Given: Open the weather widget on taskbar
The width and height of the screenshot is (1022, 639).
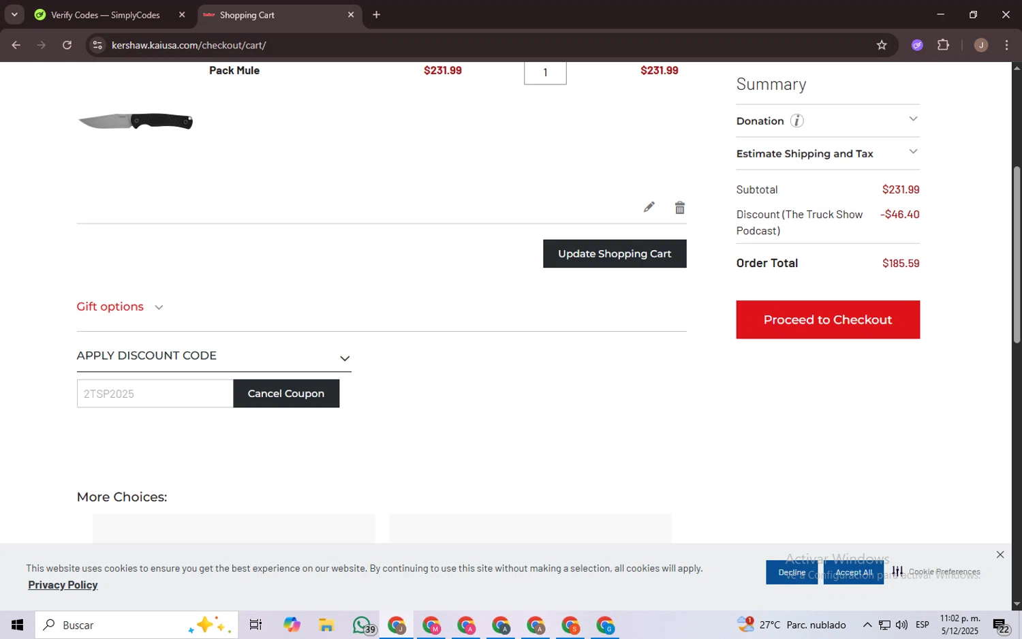Looking at the screenshot, I should (791, 625).
